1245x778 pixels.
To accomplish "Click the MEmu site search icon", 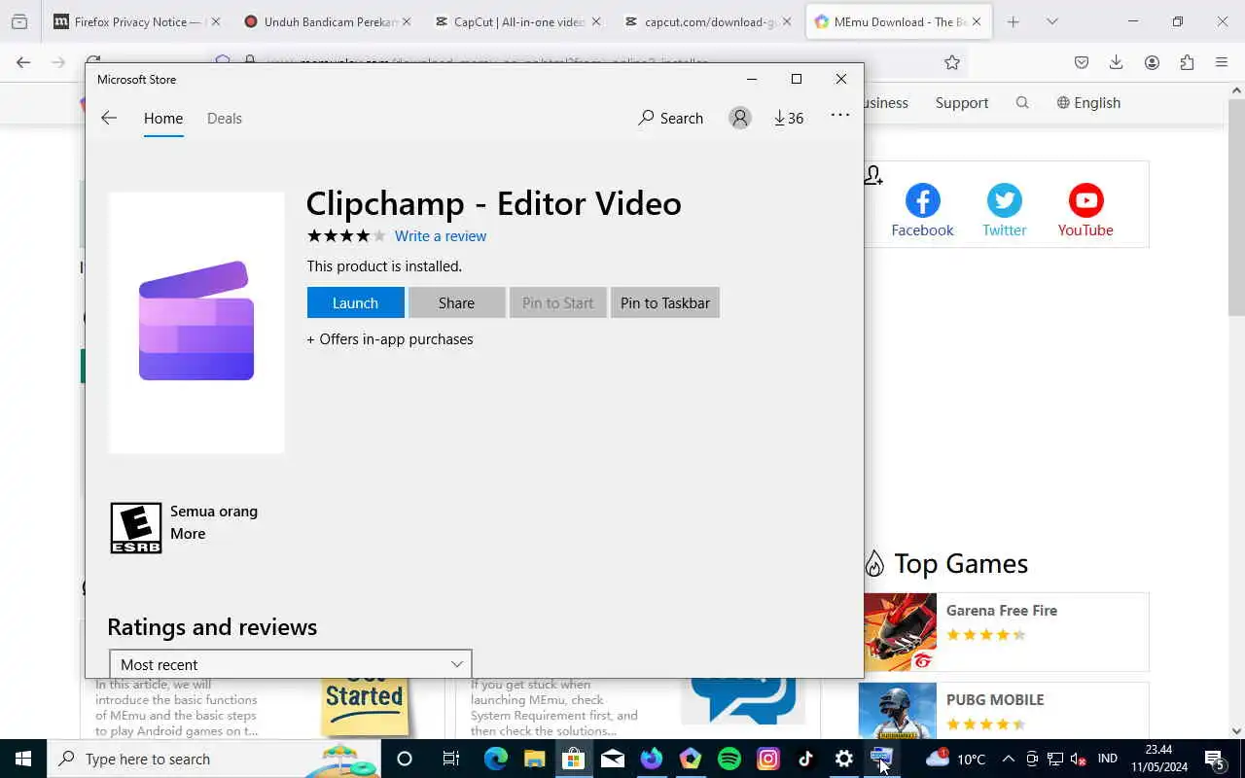I will 1022,102.
